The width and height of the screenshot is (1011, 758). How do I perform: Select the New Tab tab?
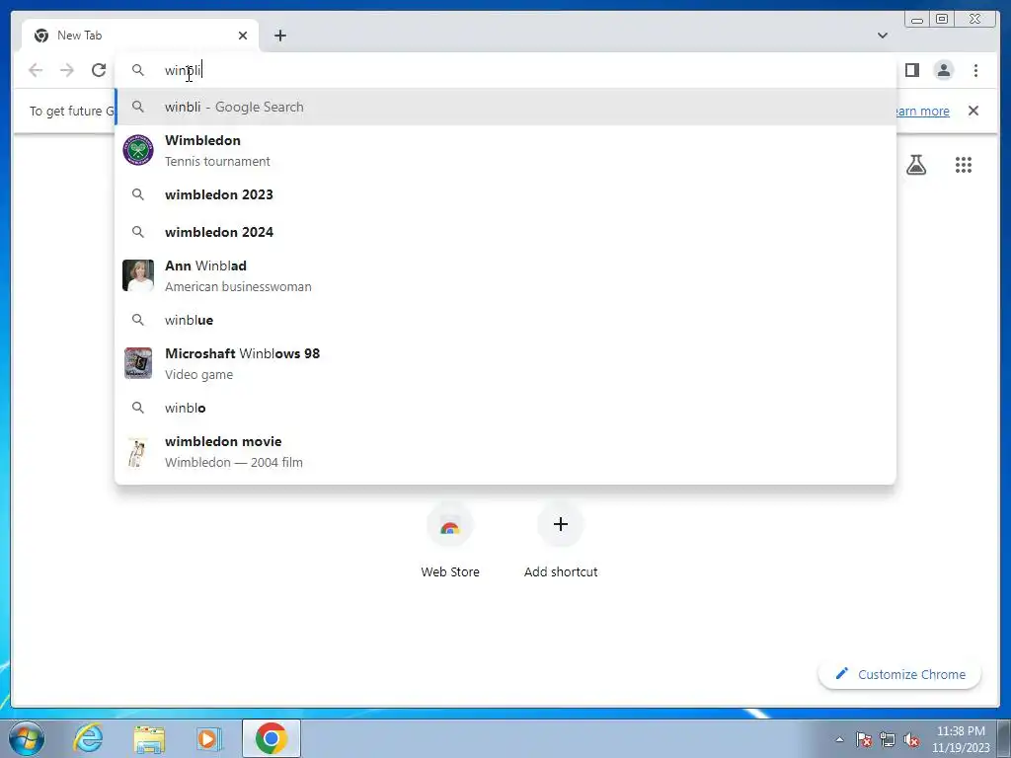point(140,36)
